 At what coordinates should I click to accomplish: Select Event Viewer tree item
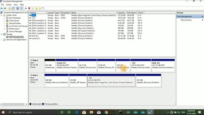click(x=14, y=20)
